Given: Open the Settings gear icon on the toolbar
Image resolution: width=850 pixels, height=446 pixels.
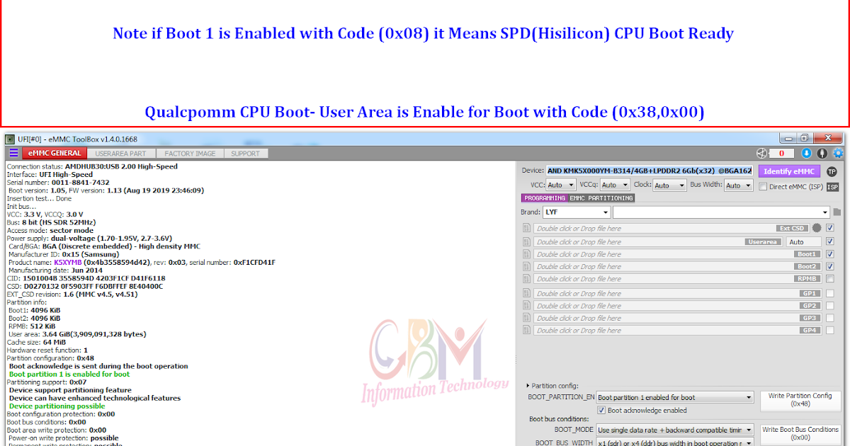Looking at the screenshot, I should pos(839,153).
